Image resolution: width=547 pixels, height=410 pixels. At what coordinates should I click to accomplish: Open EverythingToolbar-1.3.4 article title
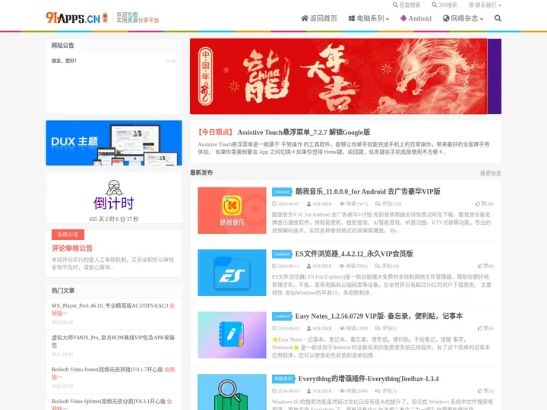coord(368,379)
